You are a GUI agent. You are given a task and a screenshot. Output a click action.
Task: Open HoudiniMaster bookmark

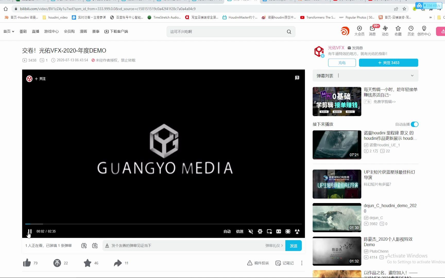240,18
